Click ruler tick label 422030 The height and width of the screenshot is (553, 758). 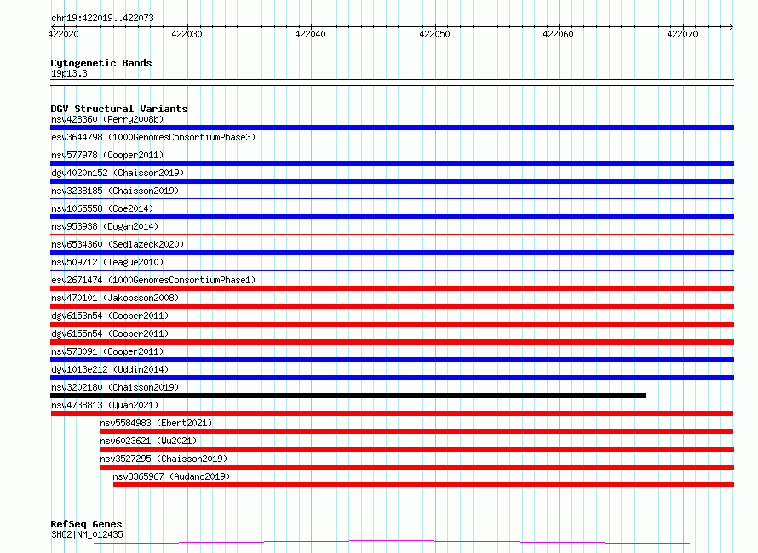(187, 34)
